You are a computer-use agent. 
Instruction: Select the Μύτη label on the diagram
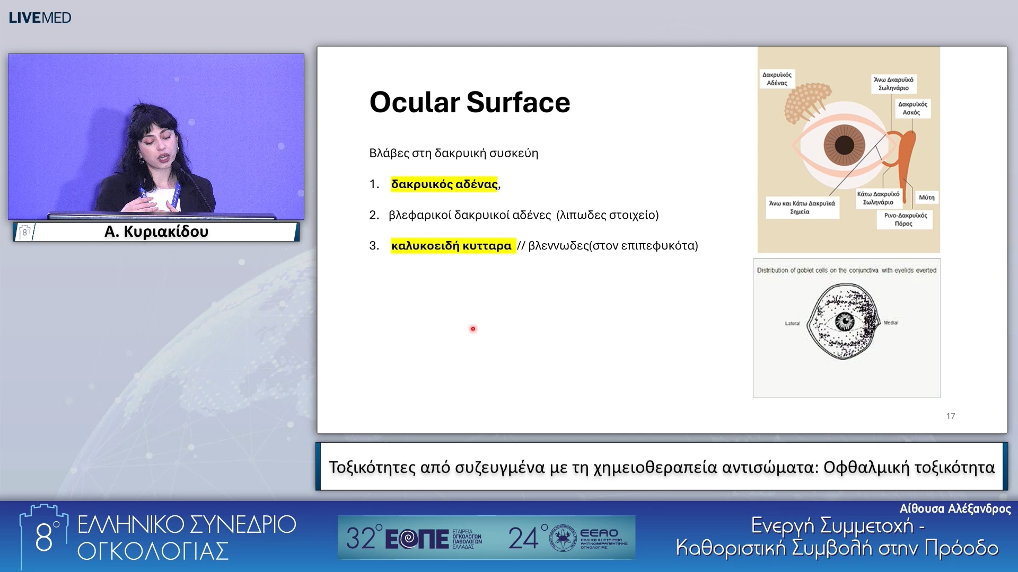927,198
